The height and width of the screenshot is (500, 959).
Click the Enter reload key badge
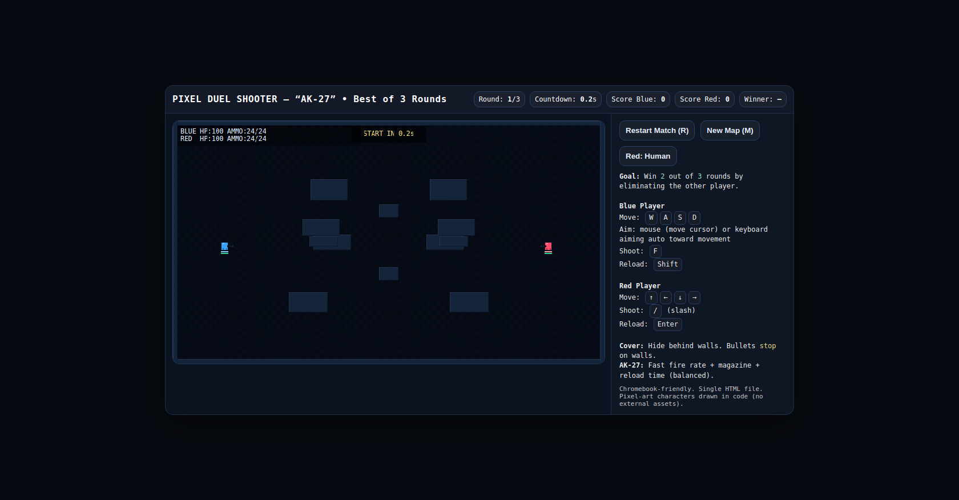[x=667, y=324]
